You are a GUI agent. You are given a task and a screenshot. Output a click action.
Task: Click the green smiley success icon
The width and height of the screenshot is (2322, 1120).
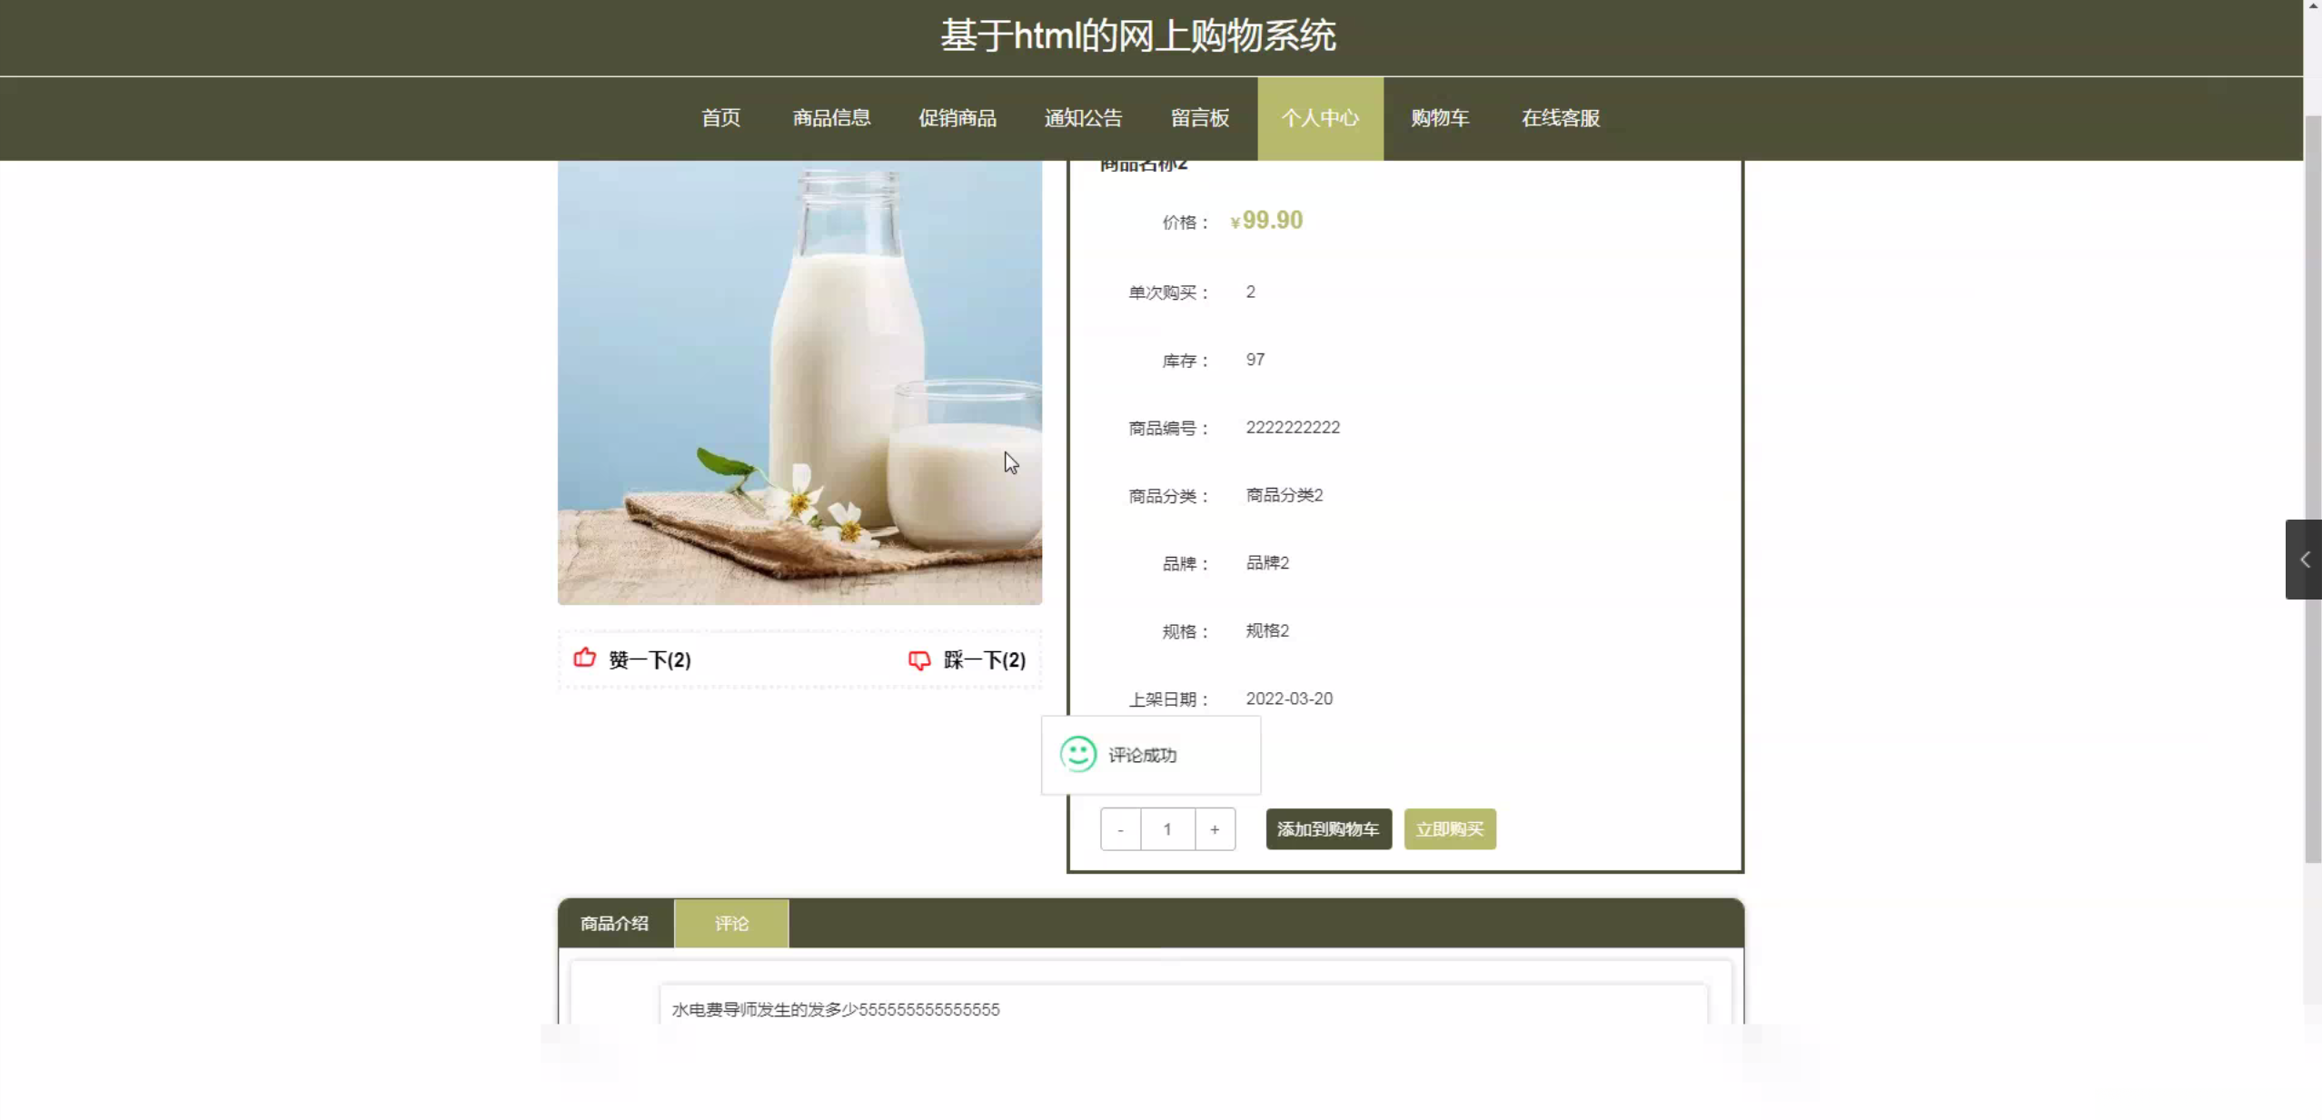click(x=1077, y=754)
